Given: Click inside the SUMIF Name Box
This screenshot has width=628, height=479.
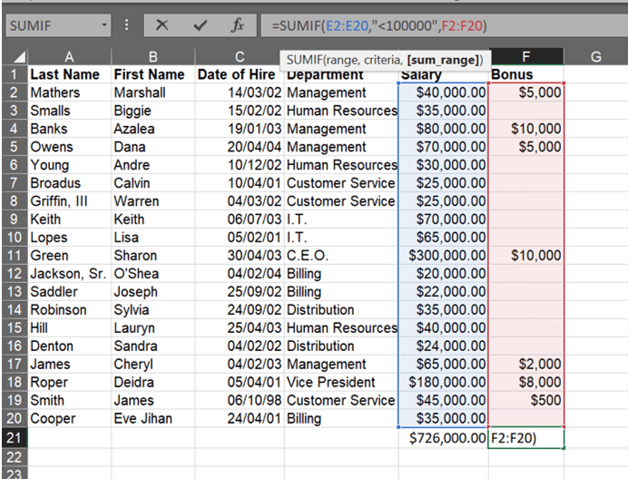Looking at the screenshot, I should click(50, 27).
